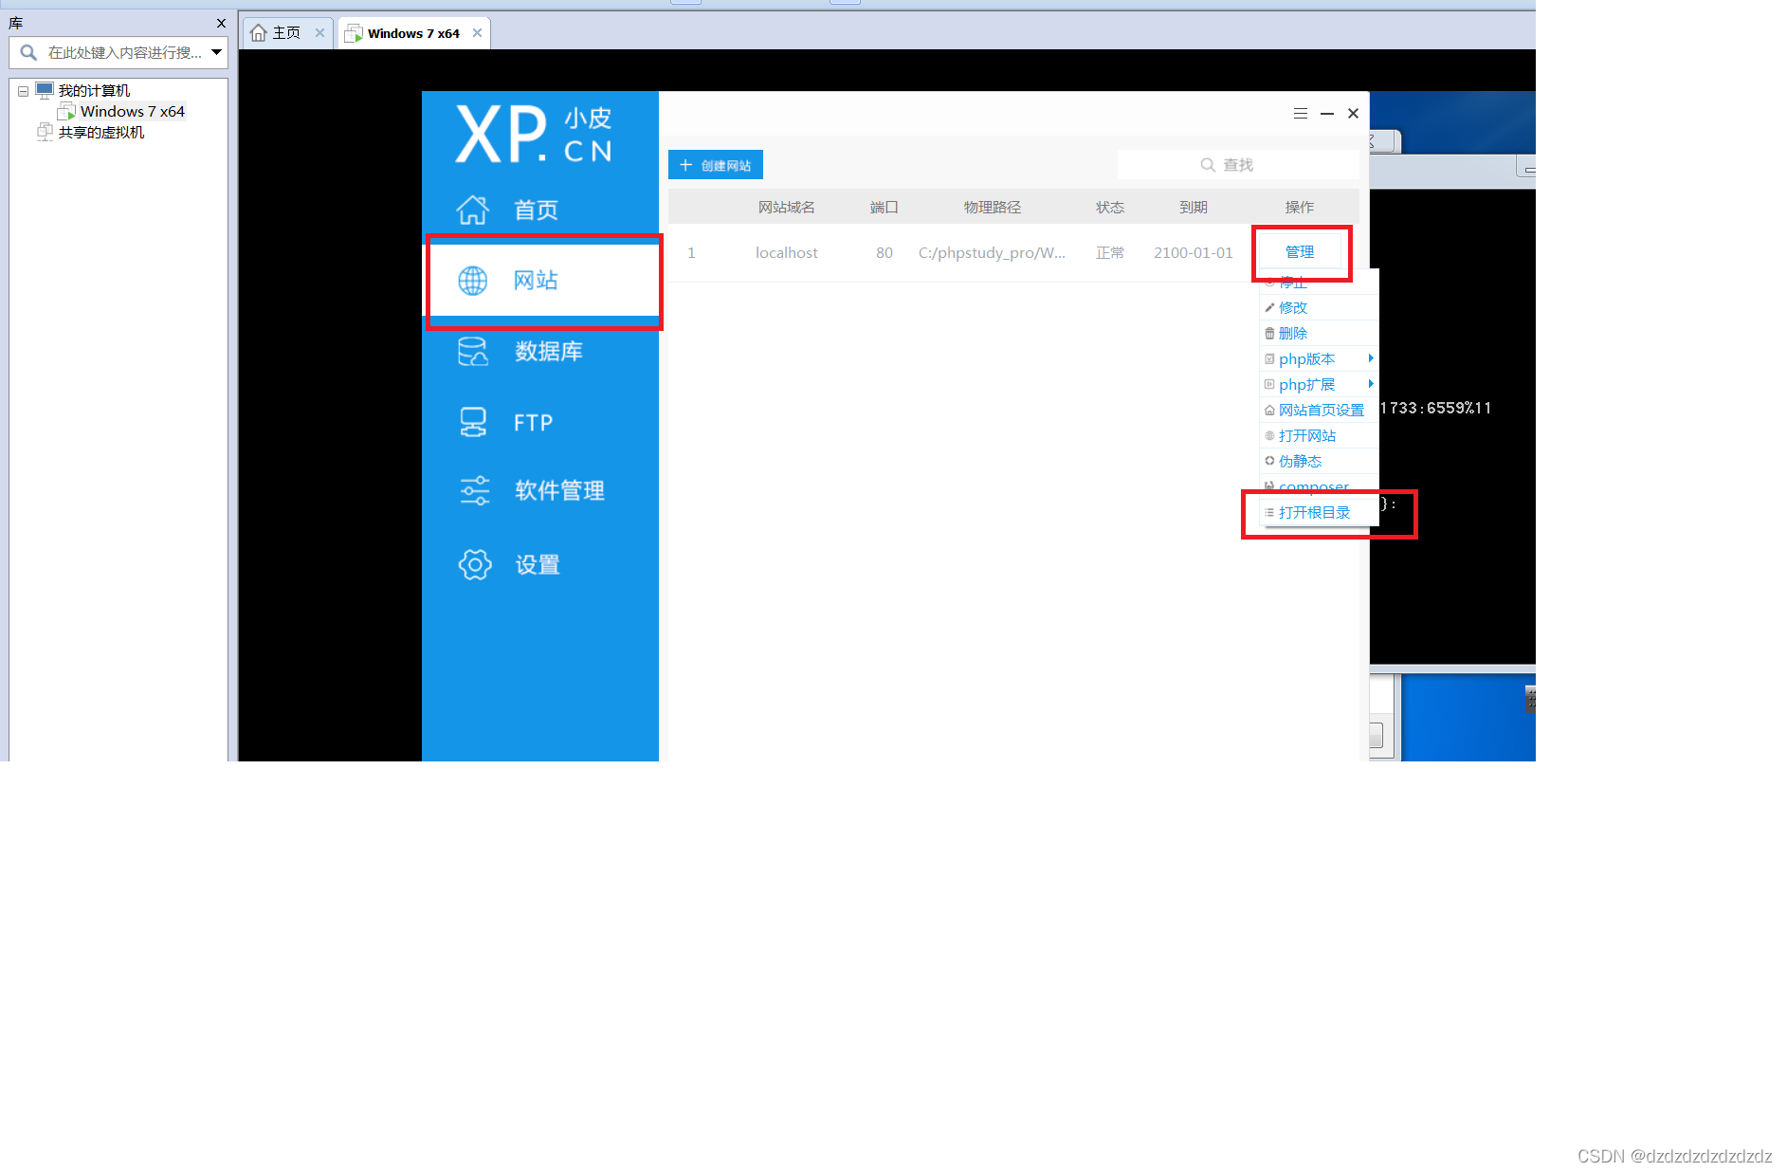Click the search magnifier in 查找 box

[1208, 165]
